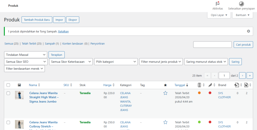The image size is (257, 130).
Task: Open Selesaikan penyiapan progress icon
Action: 241,4
